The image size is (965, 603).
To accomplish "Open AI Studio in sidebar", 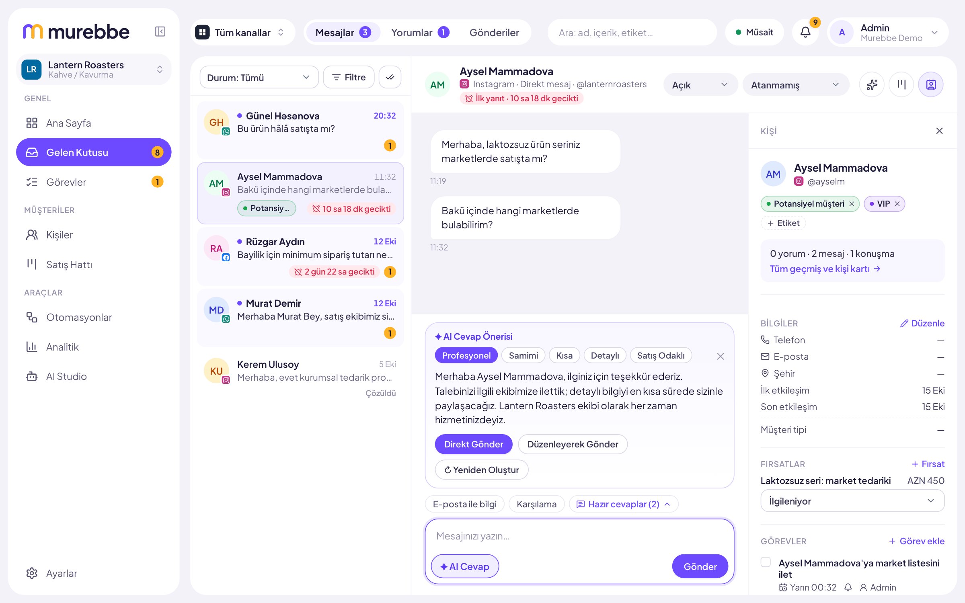I will 94,376.
